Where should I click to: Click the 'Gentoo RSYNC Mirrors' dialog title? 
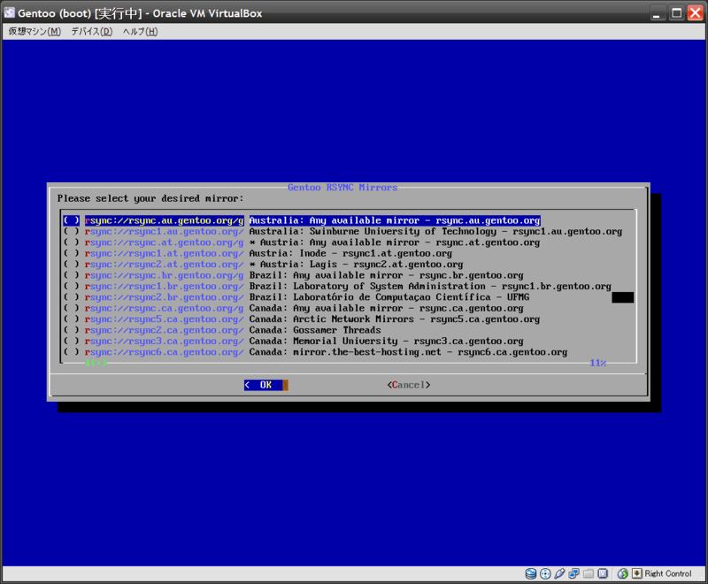(342, 188)
